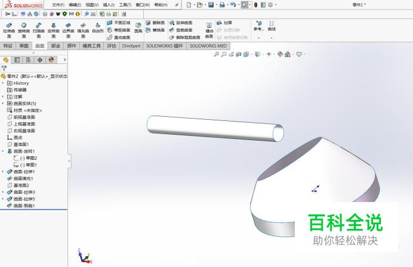The width and height of the screenshot is (413, 267).
Task: Open the DimXpertManager crosshair tab icon
Action: click(40, 60)
